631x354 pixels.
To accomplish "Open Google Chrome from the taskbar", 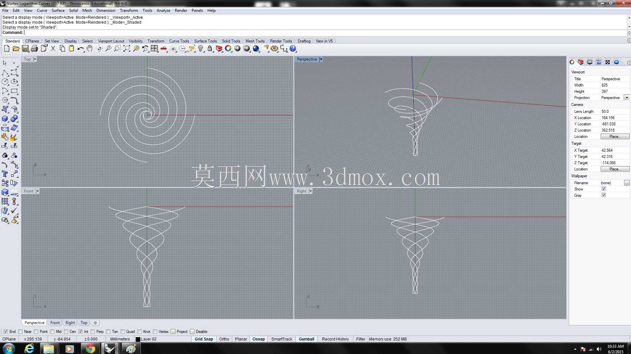I will tap(90, 348).
